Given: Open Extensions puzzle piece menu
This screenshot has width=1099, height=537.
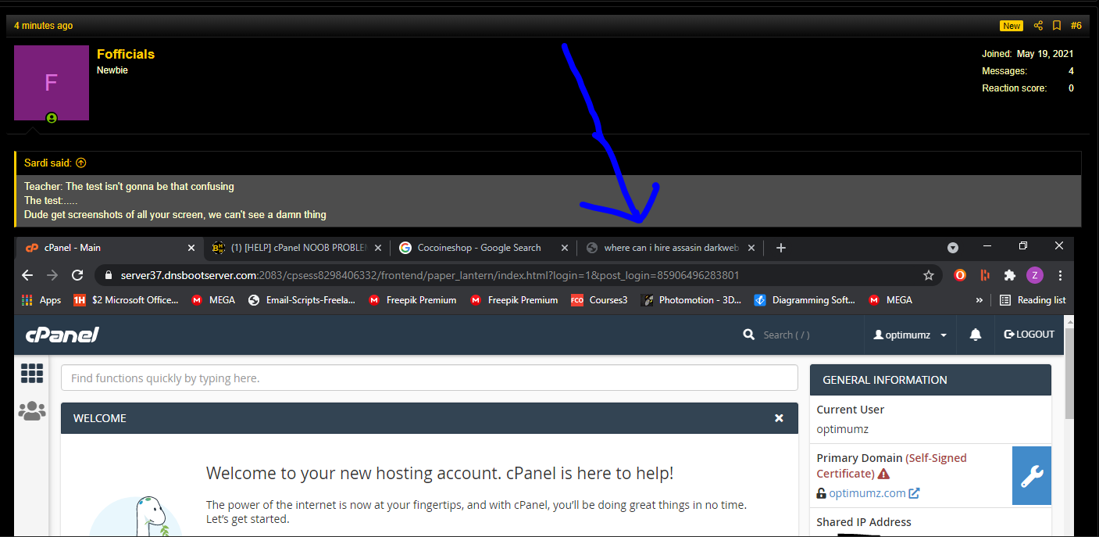Looking at the screenshot, I should tap(1010, 275).
